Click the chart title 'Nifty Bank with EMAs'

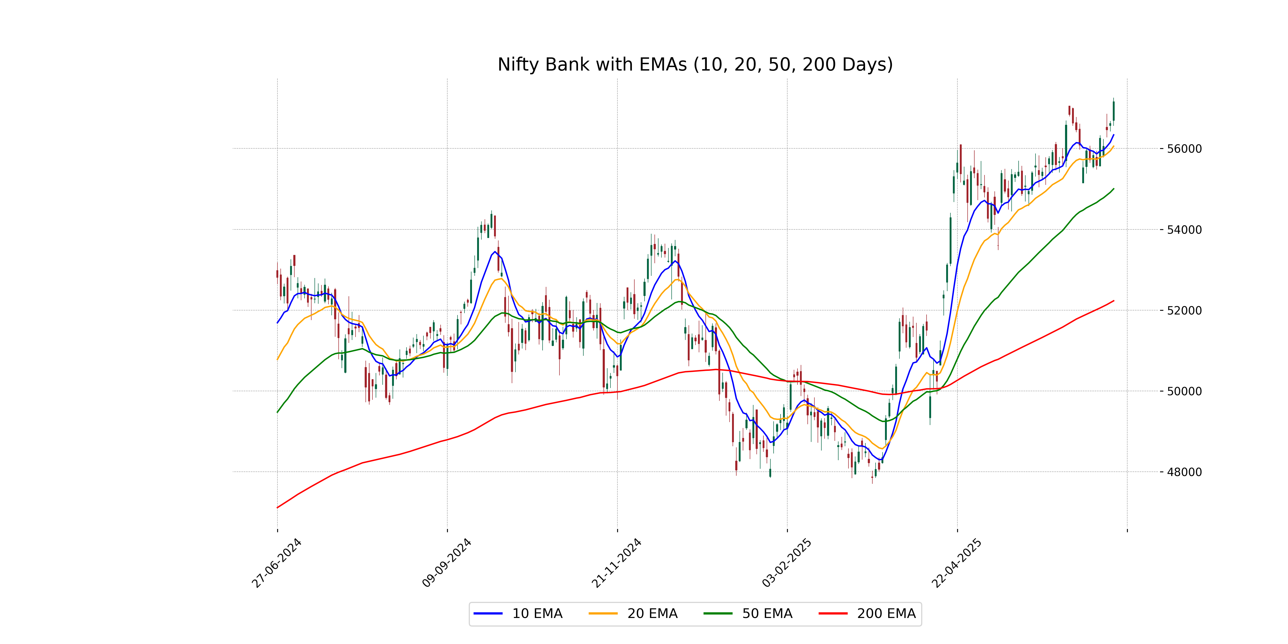click(x=695, y=64)
